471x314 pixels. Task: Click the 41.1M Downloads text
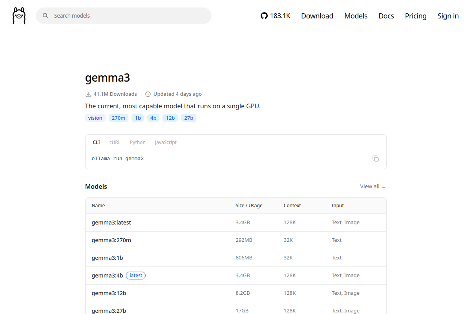coord(115,94)
